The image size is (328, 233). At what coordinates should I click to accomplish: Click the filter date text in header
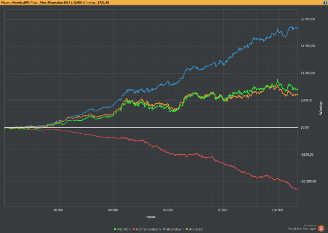tap(60, 2)
